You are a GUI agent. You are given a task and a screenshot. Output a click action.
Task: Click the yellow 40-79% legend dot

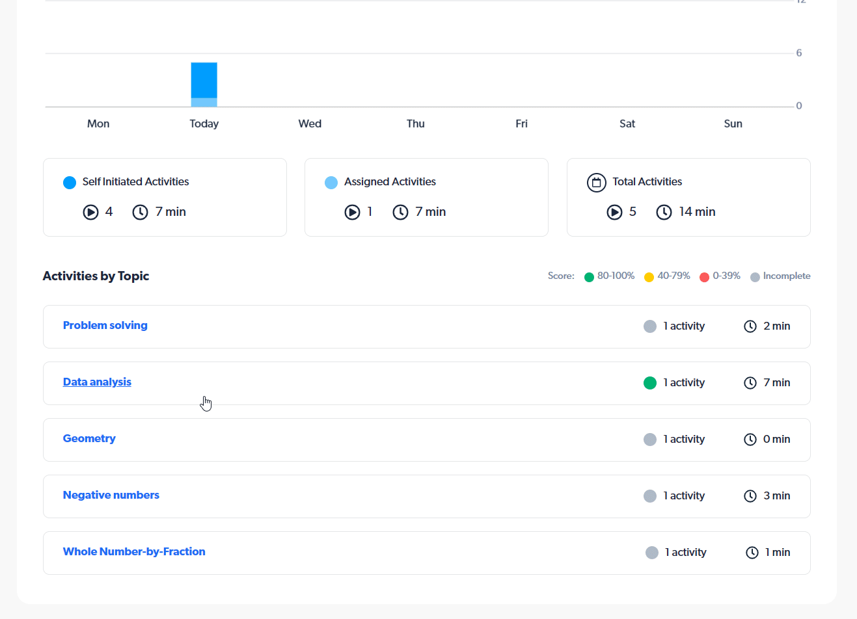click(x=649, y=277)
